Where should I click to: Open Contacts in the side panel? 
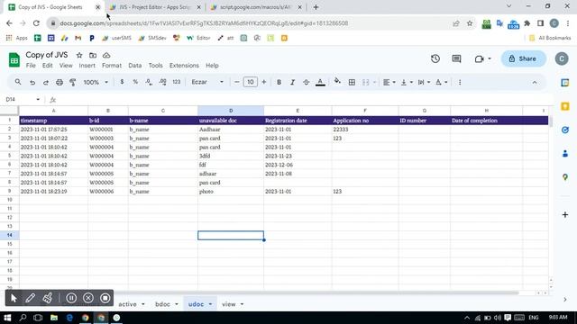pyautogui.click(x=565, y=154)
